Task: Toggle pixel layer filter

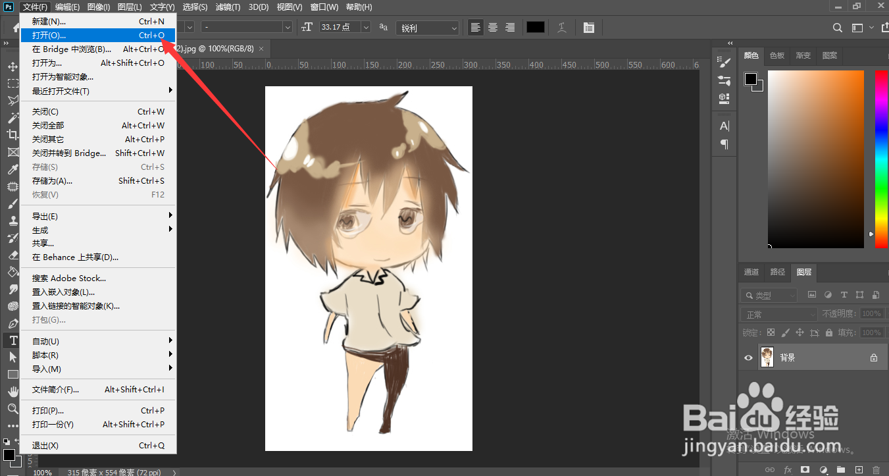Action: [812, 295]
